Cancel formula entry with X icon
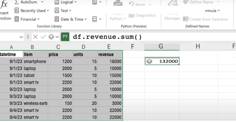The image size is (236, 122). (x=35, y=37)
